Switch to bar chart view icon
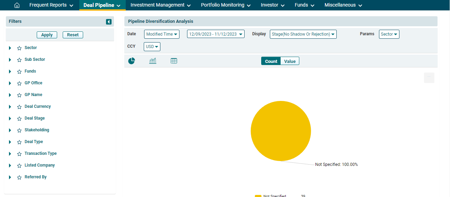450x197 pixels. 153,61
